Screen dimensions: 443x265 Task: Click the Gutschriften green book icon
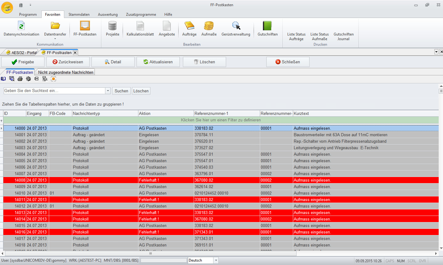pyautogui.click(x=268, y=29)
